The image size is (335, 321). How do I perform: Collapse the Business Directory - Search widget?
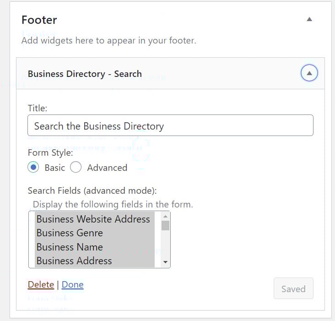point(309,73)
